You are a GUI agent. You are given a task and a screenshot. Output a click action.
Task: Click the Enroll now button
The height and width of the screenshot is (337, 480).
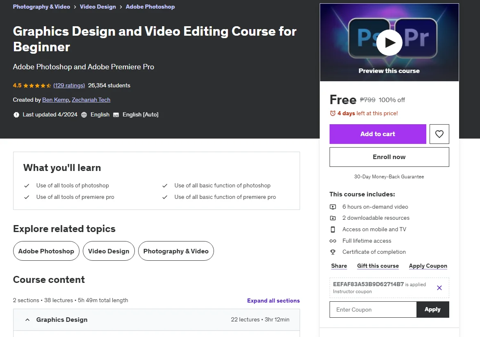pyautogui.click(x=389, y=157)
